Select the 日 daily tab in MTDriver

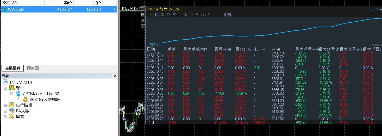[157, 15]
